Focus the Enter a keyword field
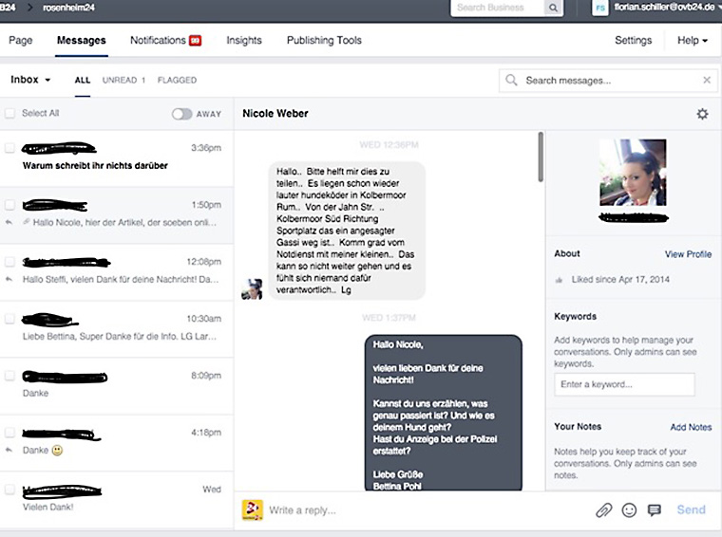 pos(624,384)
